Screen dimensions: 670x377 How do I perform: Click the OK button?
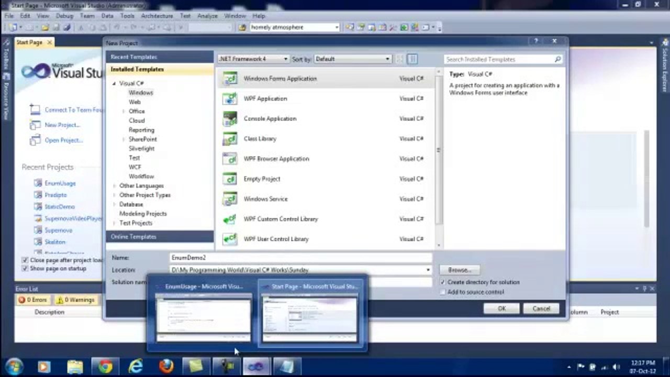pyautogui.click(x=501, y=308)
